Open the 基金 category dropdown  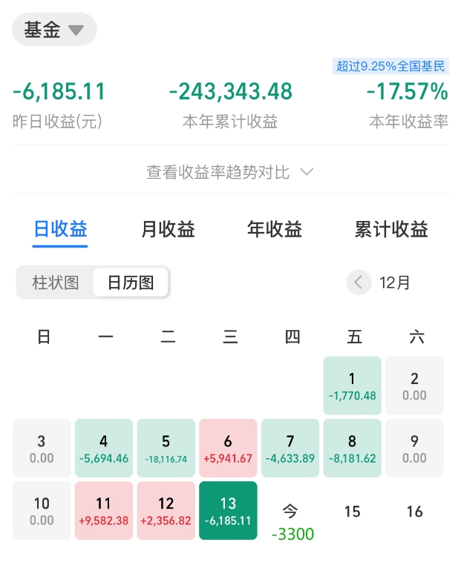pos(54,29)
